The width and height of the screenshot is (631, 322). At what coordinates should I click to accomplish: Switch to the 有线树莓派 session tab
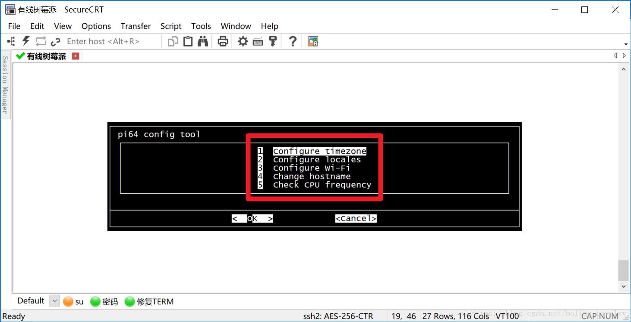coord(44,56)
